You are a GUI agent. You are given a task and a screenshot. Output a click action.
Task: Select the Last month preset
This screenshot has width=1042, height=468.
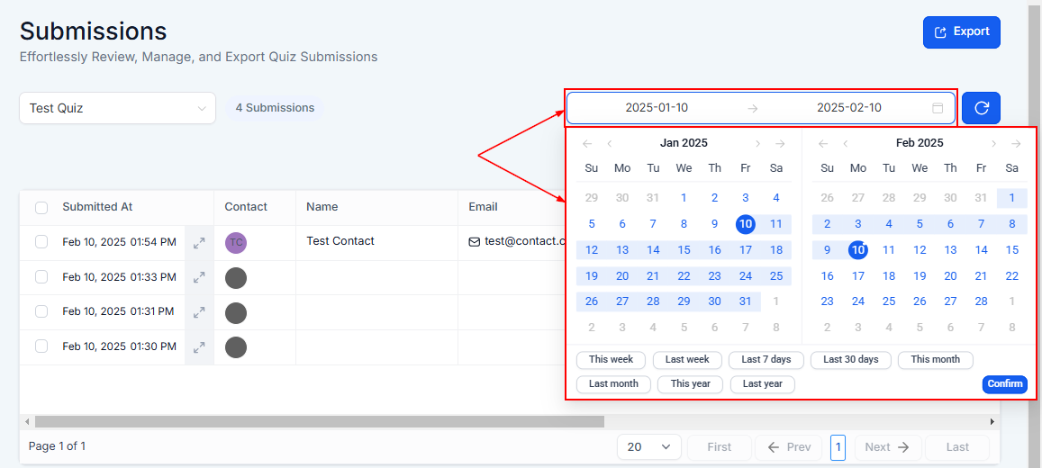pyautogui.click(x=613, y=383)
